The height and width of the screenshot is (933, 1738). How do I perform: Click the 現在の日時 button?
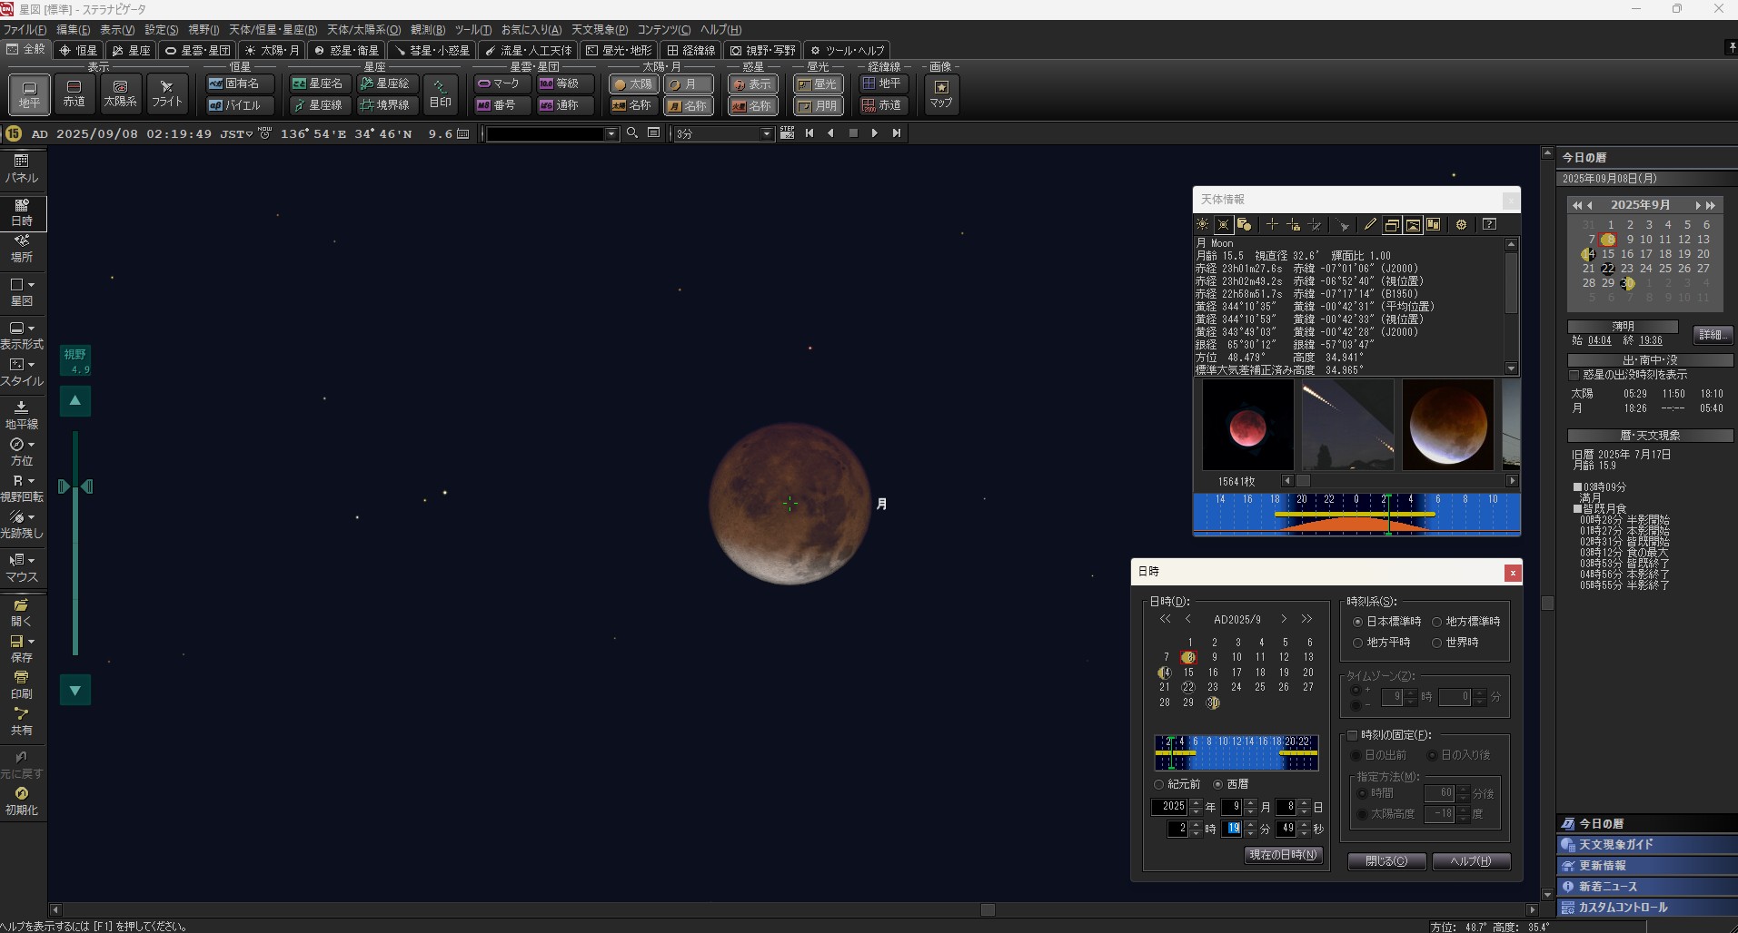[x=1283, y=855]
